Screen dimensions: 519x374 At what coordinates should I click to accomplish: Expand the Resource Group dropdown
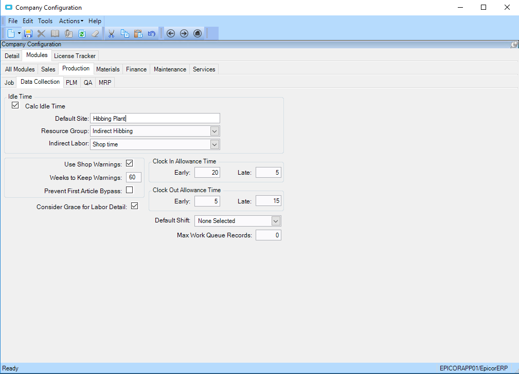point(214,132)
